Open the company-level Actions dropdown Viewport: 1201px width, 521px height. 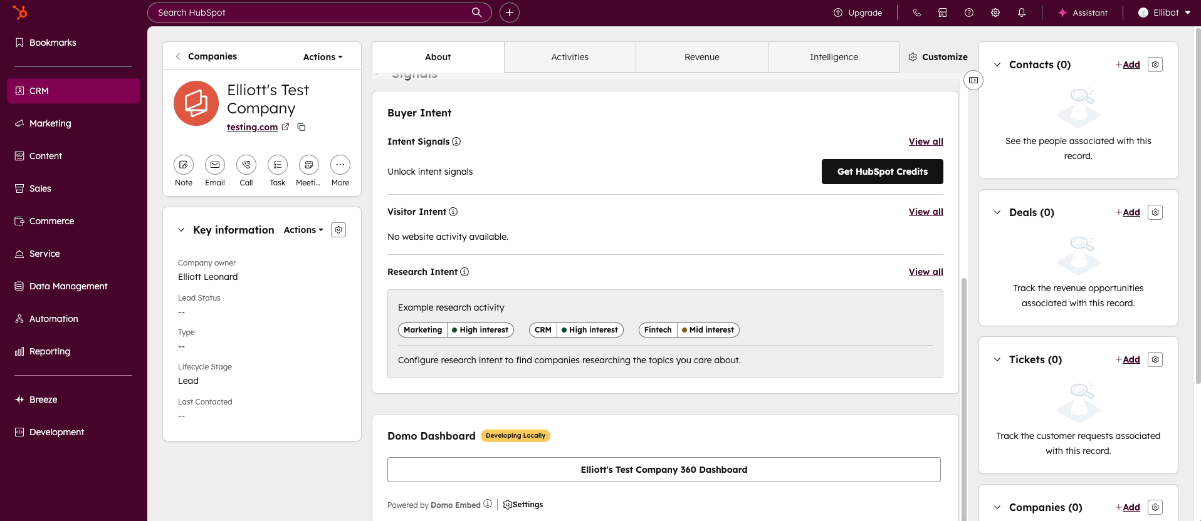pos(323,57)
